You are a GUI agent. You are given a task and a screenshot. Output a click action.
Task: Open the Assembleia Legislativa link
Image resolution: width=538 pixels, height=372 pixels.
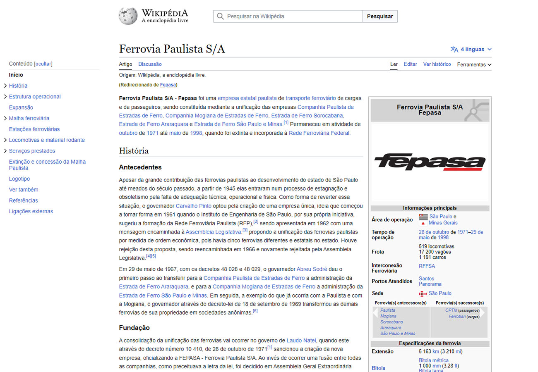coord(213,232)
